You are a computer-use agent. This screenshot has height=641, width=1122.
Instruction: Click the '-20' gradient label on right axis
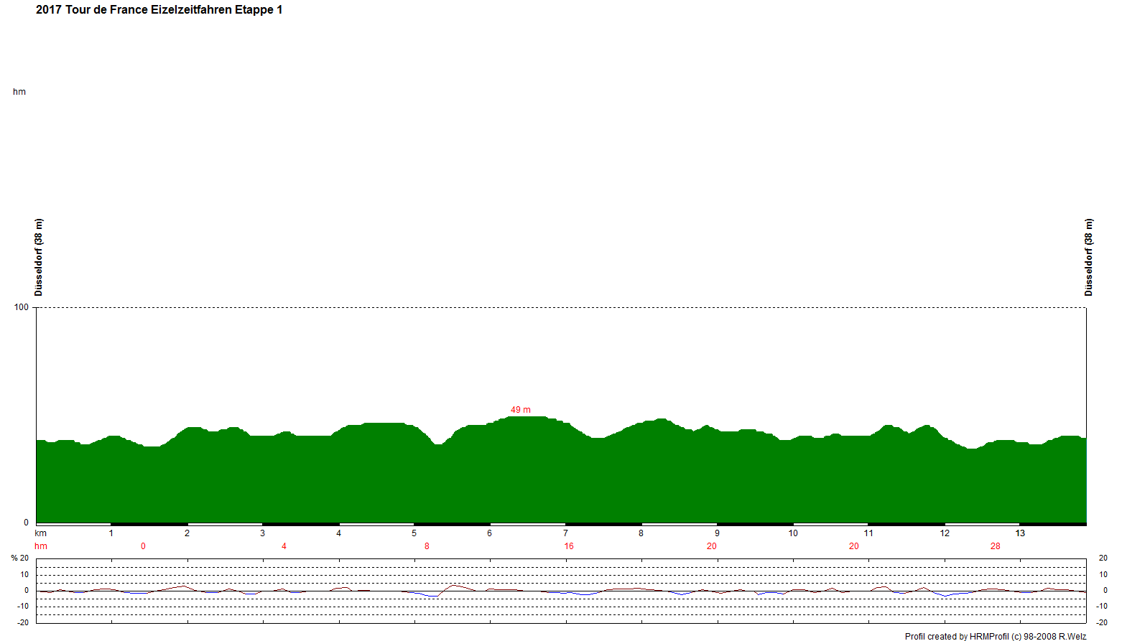(x=1102, y=622)
